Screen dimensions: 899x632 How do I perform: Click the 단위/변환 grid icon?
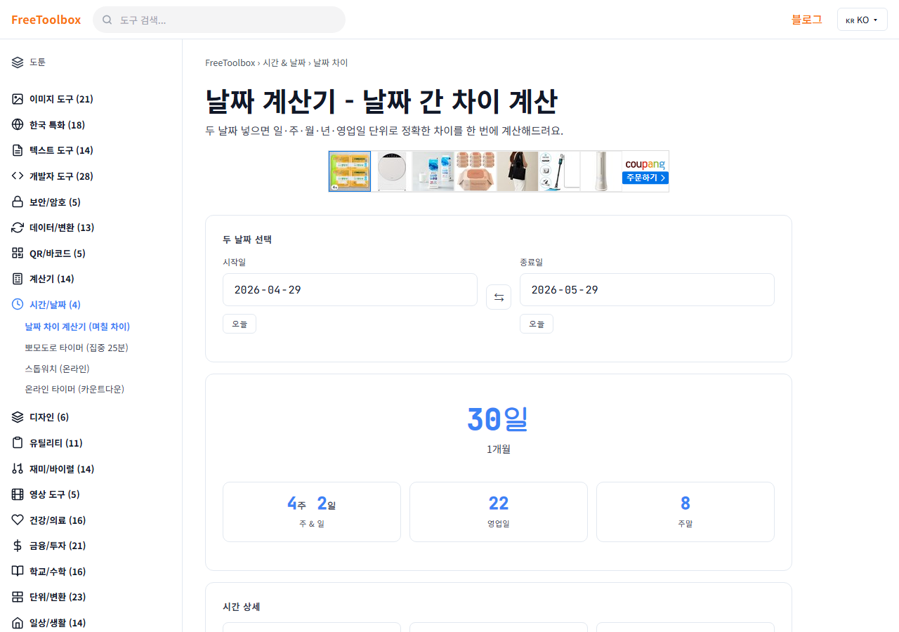18,597
